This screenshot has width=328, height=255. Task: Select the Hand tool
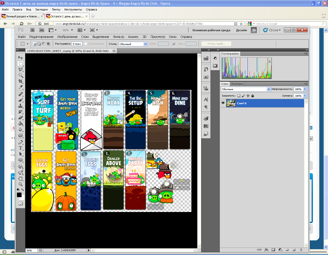coord(20,178)
